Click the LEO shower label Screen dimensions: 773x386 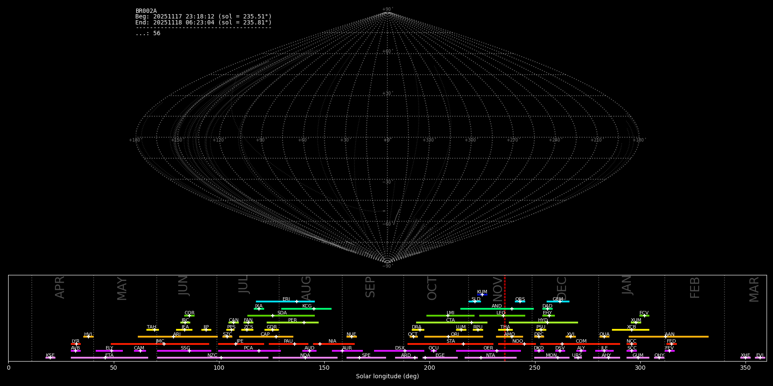(x=501, y=313)
